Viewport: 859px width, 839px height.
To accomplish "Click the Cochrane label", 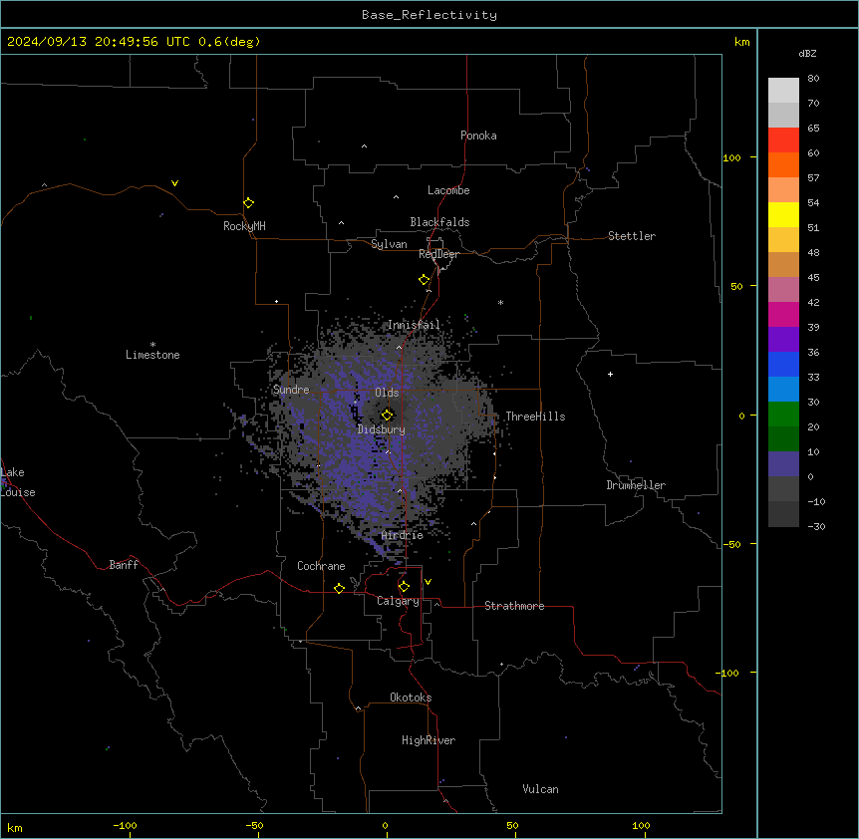I will pos(321,566).
